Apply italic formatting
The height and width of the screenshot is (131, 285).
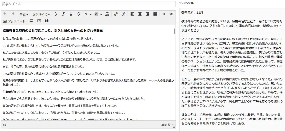[63, 14]
